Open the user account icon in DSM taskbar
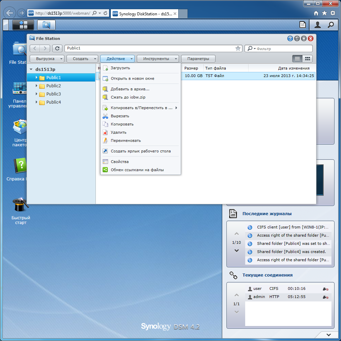This screenshot has height=341, width=341. click(x=317, y=25)
